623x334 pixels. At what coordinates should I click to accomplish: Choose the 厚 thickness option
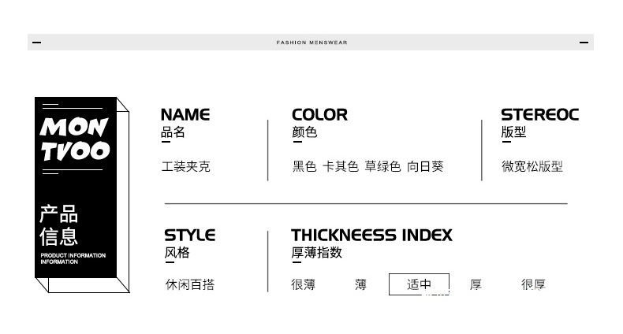pos(476,284)
